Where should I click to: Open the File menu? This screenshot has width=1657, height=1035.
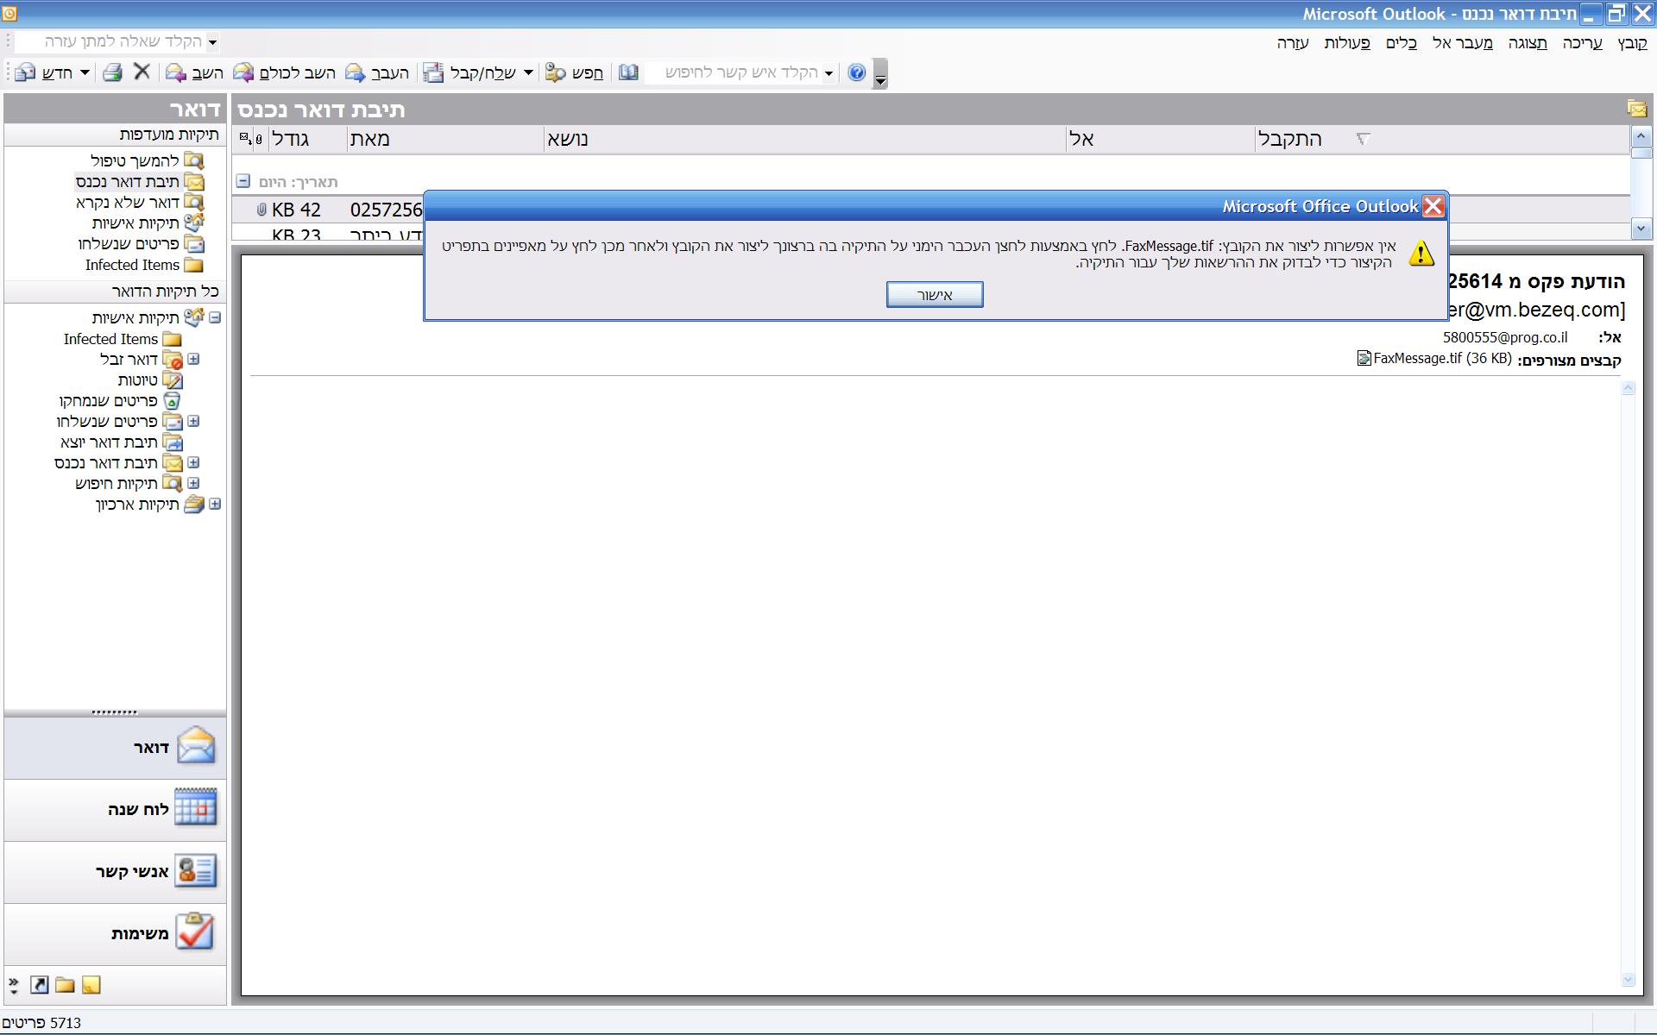coord(1632,43)
